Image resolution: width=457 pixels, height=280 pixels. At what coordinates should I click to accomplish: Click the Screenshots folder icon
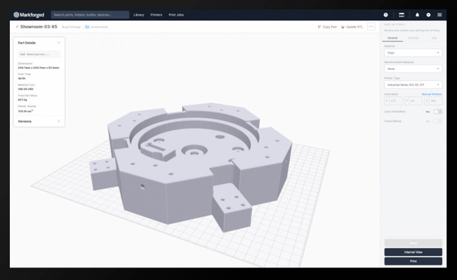(87, 27)
